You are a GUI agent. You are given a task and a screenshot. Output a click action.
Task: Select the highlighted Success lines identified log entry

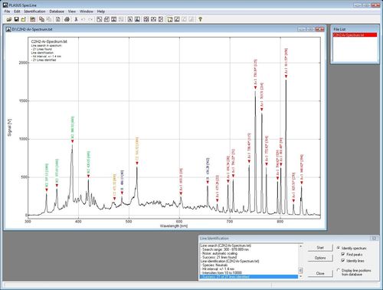coord(248,277)
